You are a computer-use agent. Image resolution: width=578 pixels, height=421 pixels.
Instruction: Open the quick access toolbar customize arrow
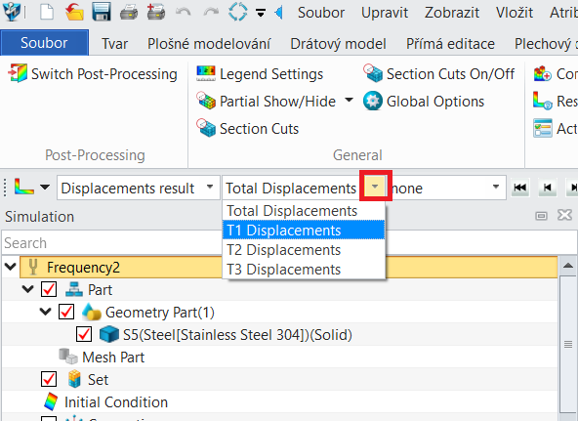click(261, 14)
